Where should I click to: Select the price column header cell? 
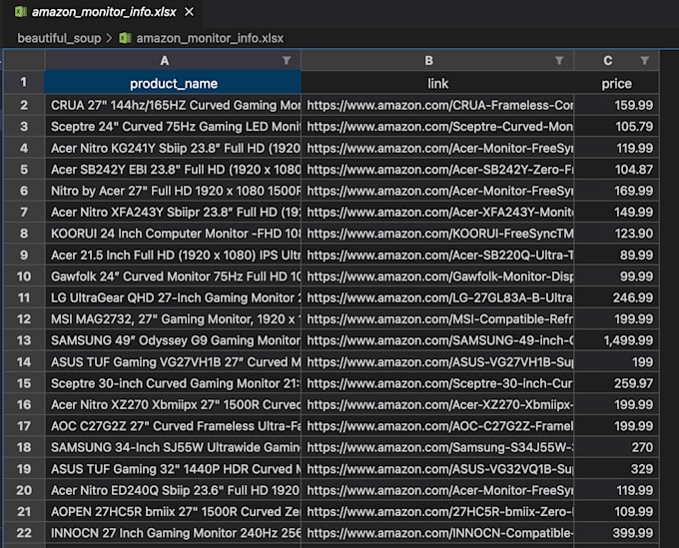616,84
